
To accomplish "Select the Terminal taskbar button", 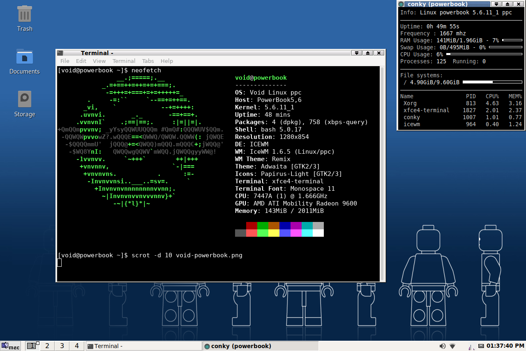I will click(144, 346).
